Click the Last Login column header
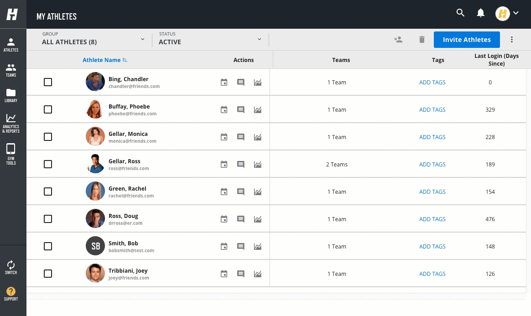This screenshot has height=316, width=531. coord(496,60)
